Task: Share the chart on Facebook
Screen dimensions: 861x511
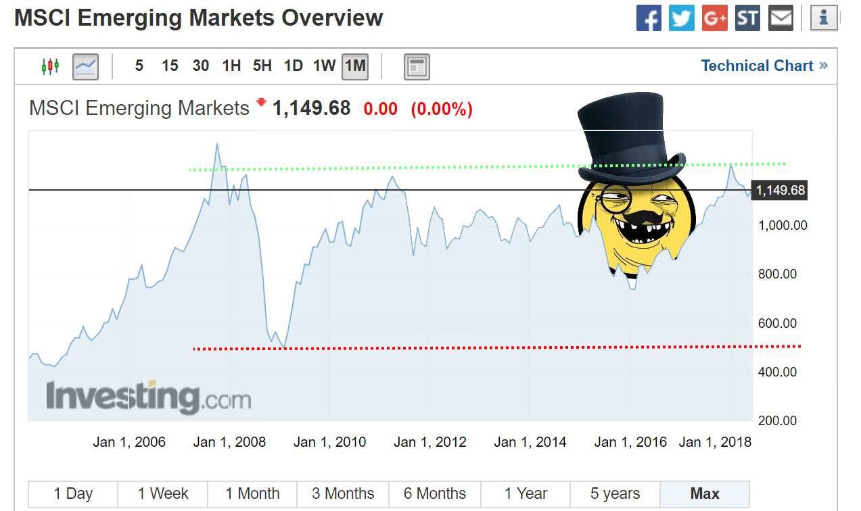Action: [649, 18]
